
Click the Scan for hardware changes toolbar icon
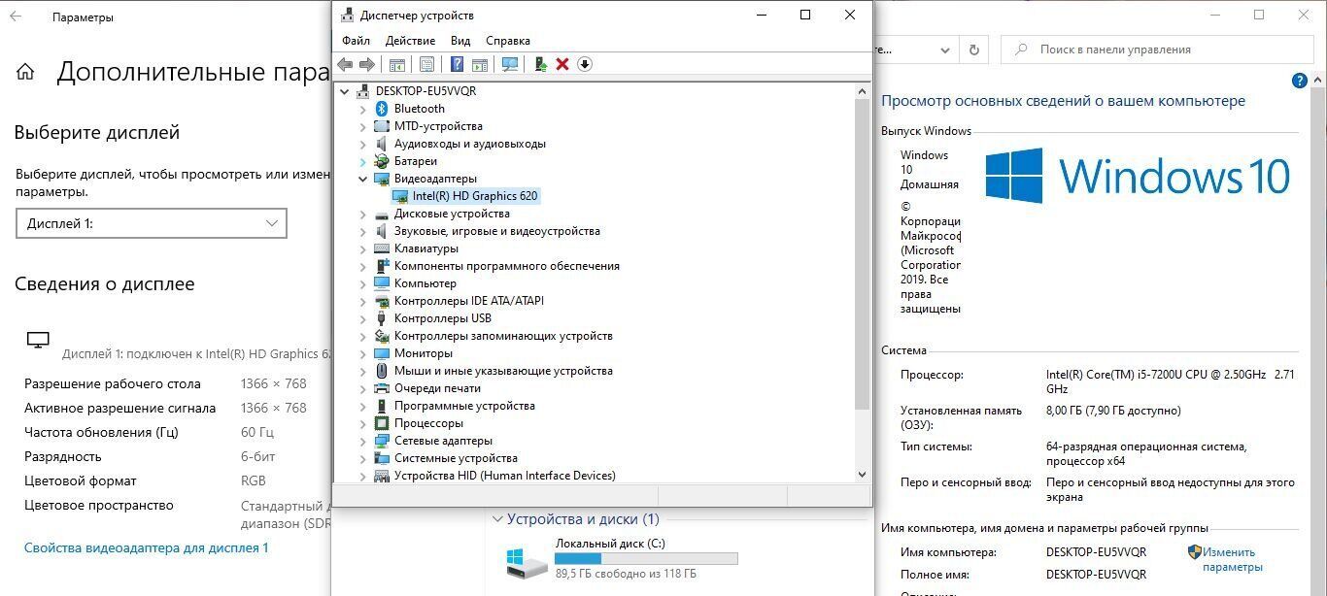coord(510,64)
